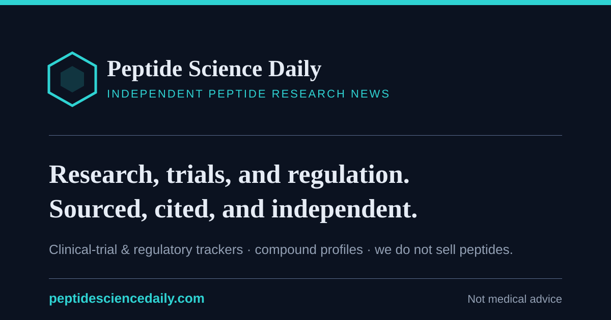Click the Clinical-trial & regulatory trackers text
Viewport: 611px width, 320px height.
[x=146, y=250]
